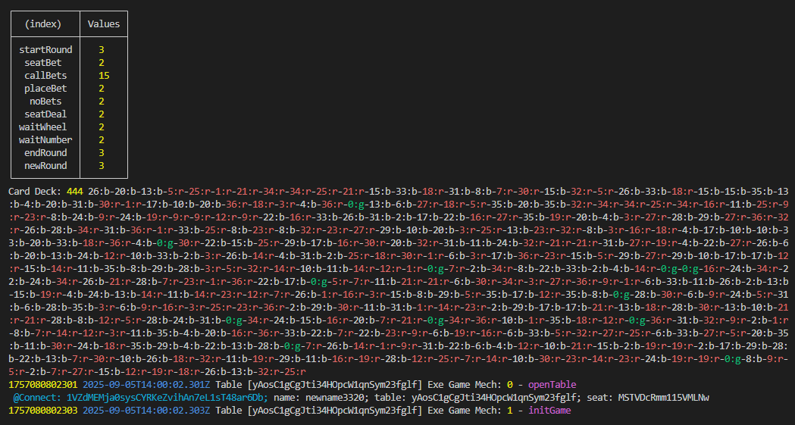
Task: Click the "@Connect:" log entry label
Action: (38, 398)
